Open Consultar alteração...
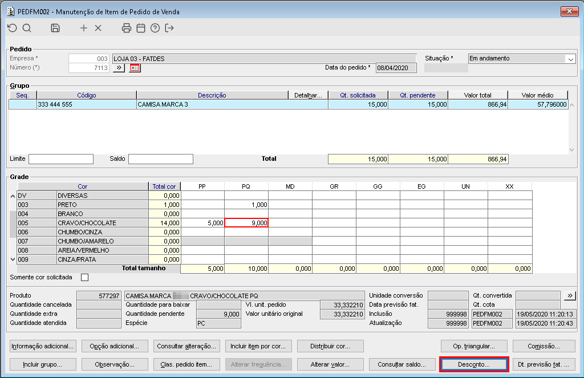 point(186,346)
